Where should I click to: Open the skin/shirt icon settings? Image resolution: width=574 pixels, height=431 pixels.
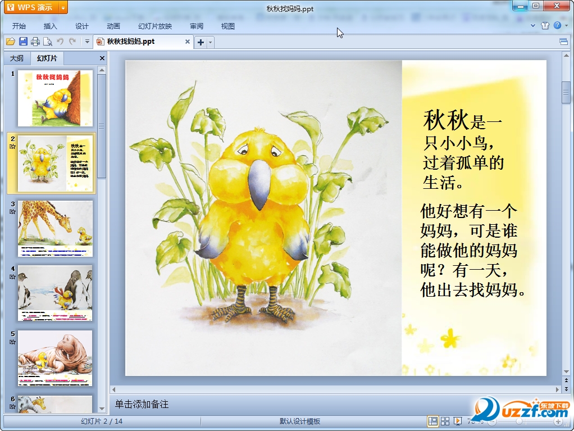545,25
